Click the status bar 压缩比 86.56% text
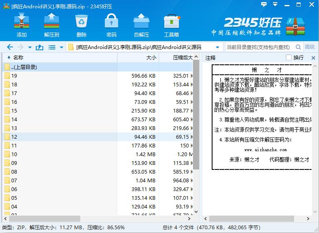This screenshot has height=233, width=319. point(106,228)
